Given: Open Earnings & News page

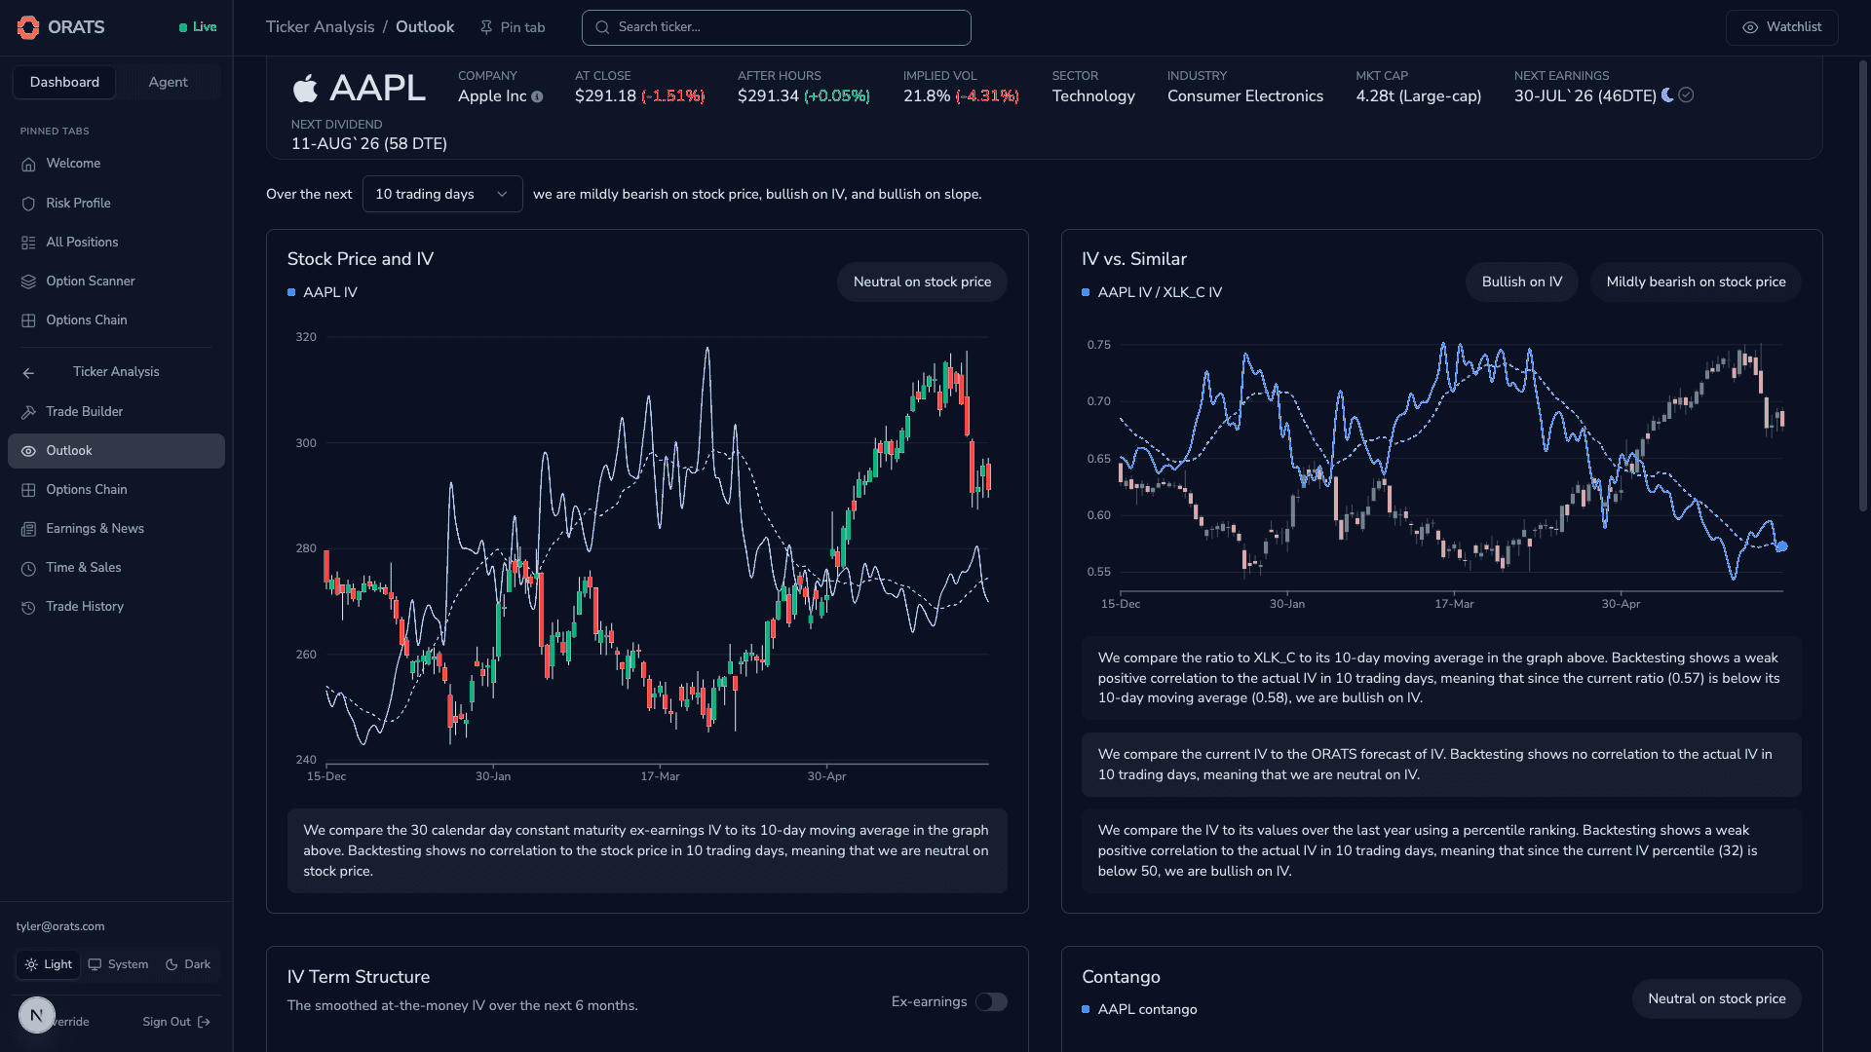Looking at the screenshot, I should click(x=116, y=529).
